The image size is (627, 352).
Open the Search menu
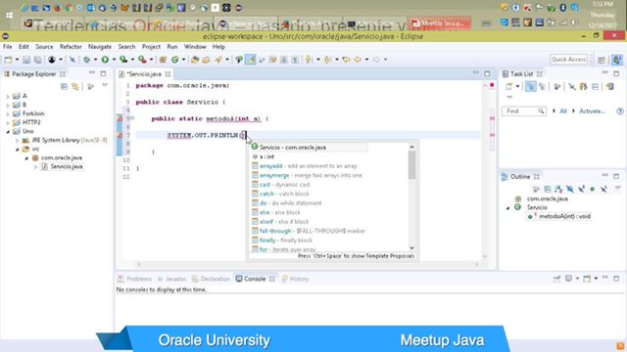126,47
